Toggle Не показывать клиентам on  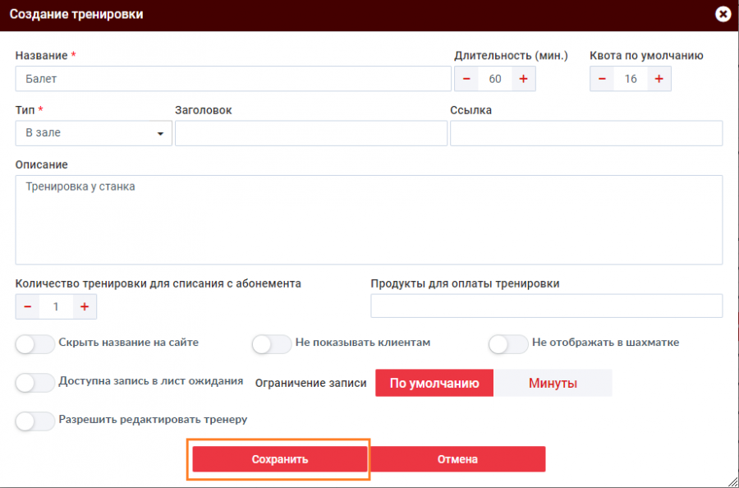pyautogui.click(x=271, y=344)
